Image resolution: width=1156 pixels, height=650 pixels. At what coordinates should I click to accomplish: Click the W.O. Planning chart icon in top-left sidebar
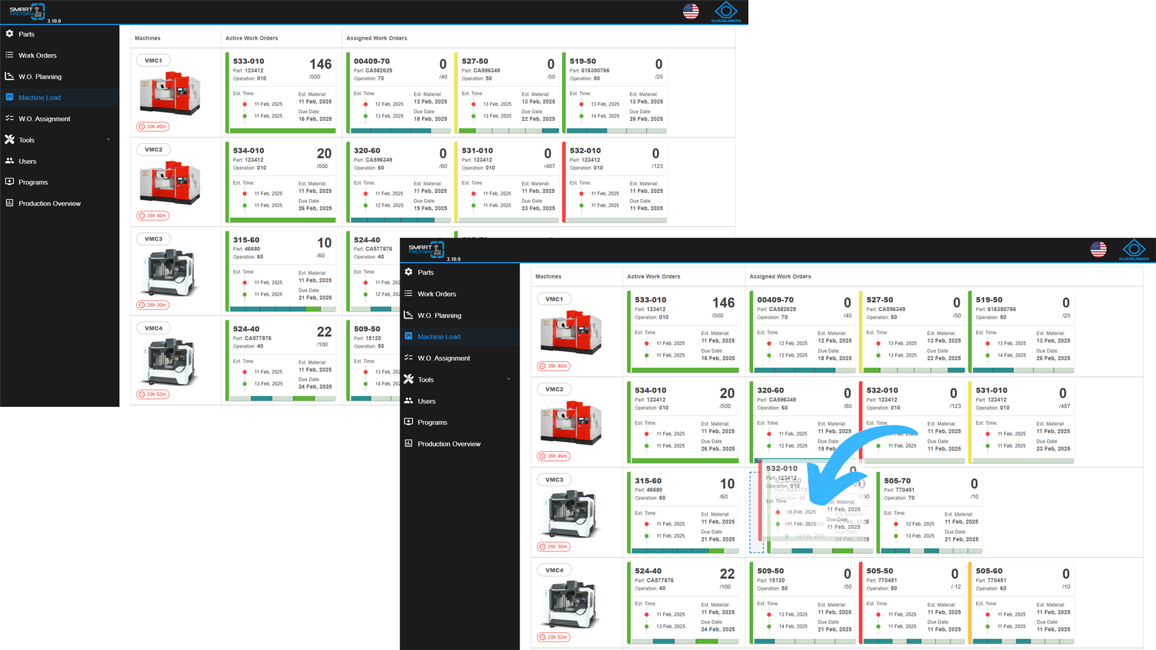[x=10, y=76]
